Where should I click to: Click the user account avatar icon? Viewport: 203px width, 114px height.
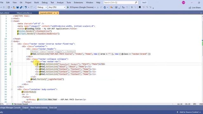point(183,3)
